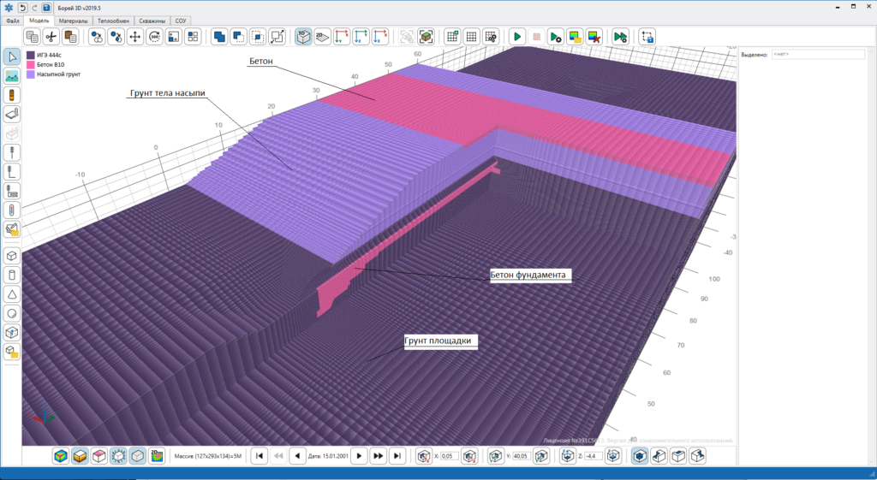Jump to last date step

tap(397, 456)
